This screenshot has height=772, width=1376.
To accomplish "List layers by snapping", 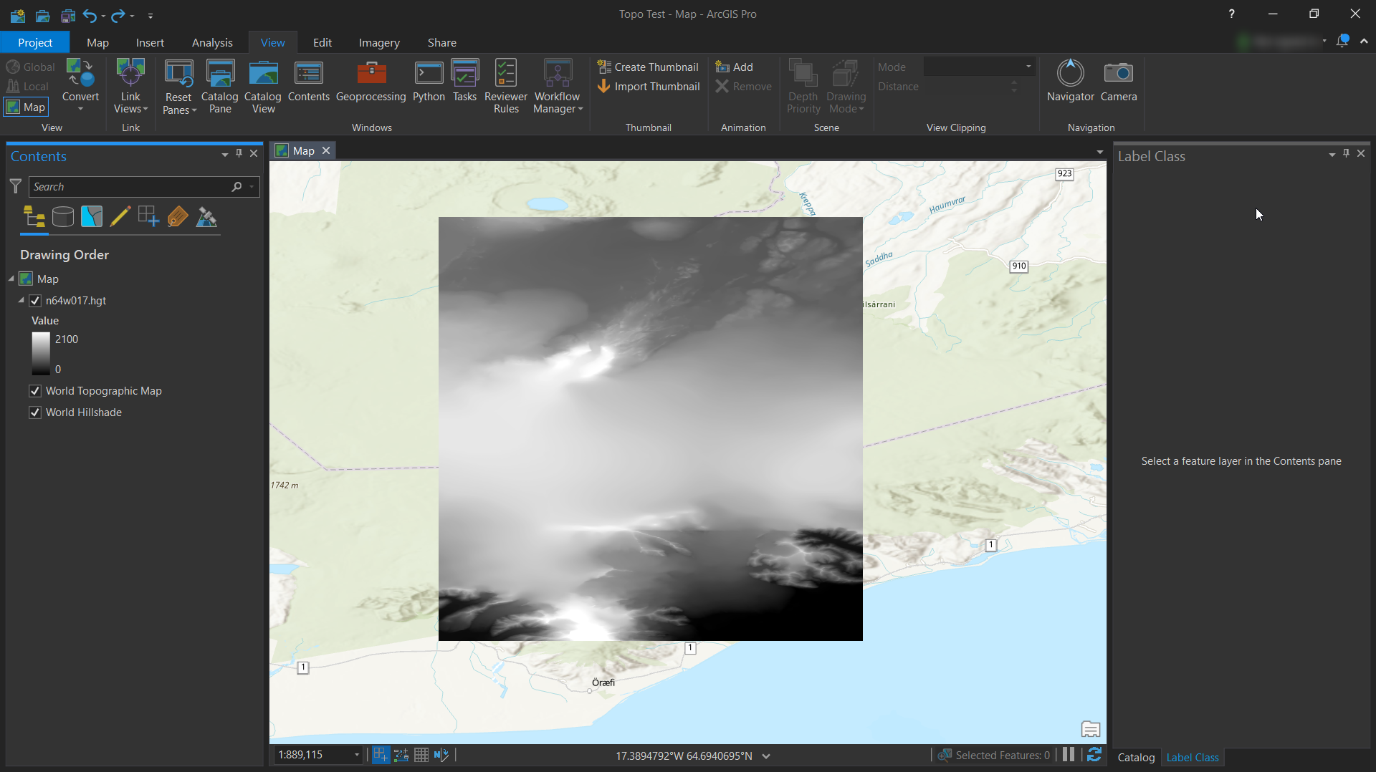I will [149, 216].
